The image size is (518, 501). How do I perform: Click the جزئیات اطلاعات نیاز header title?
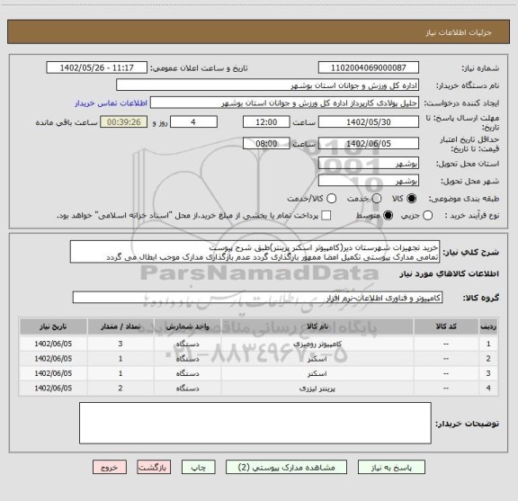pos(459,32)
